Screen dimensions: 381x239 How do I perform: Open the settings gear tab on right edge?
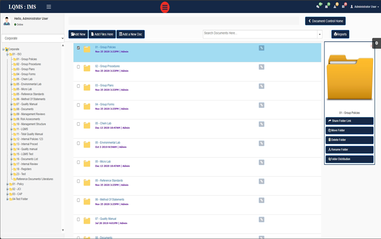point(376,43)
